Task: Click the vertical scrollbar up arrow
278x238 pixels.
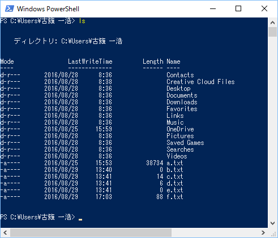Action: [x=272, y=23]
